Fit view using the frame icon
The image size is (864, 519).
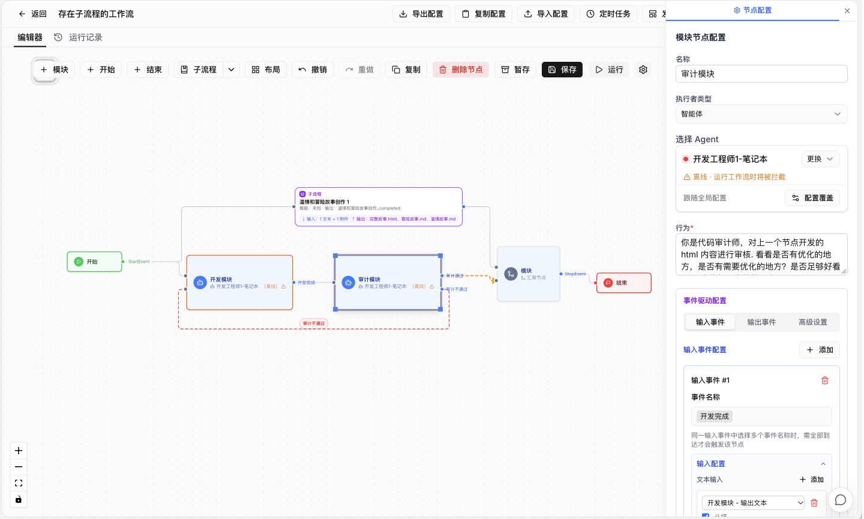(x=19, y=483)
